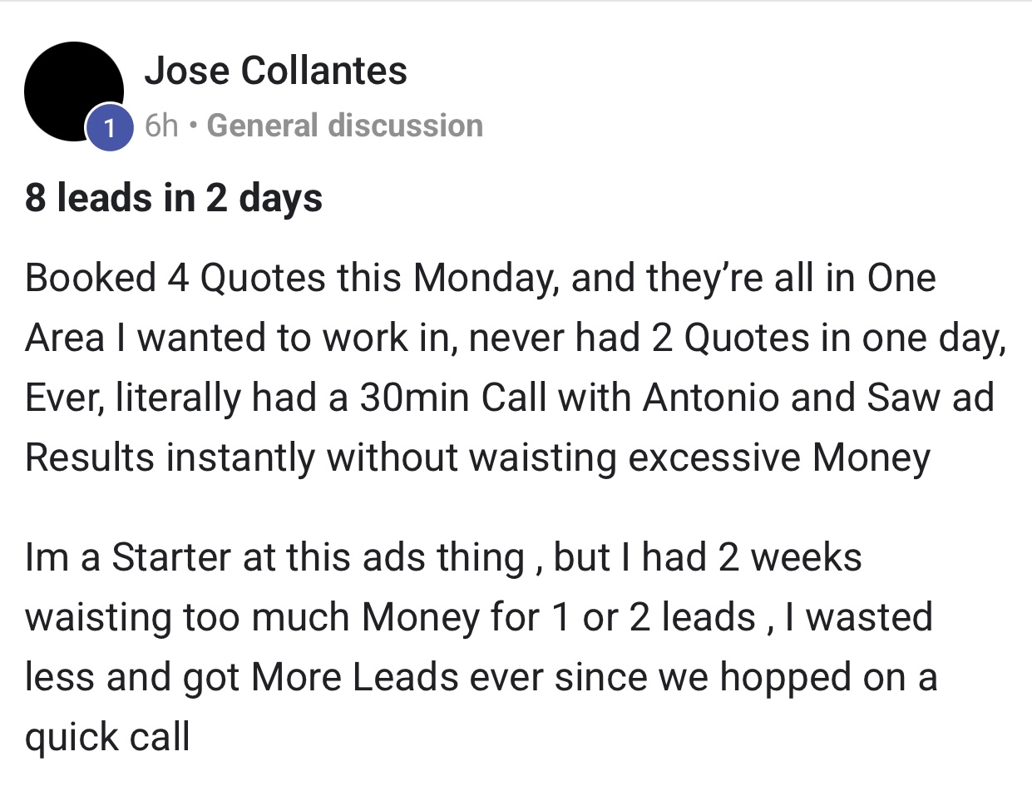This screenshot has width=1032, height=791.
Task: Click the "Booked 4 Quotes" text
Action: pyautogui.click(x=175, y=279)
